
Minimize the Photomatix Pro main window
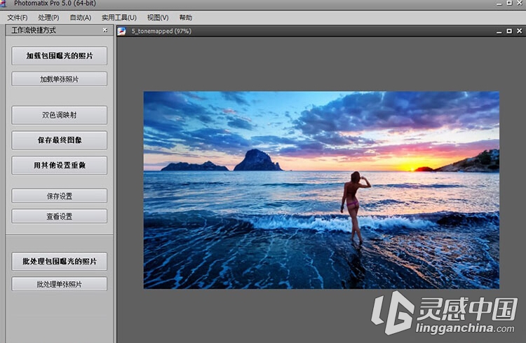pos(499,4)
